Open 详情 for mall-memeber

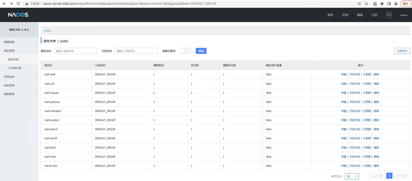344,111
